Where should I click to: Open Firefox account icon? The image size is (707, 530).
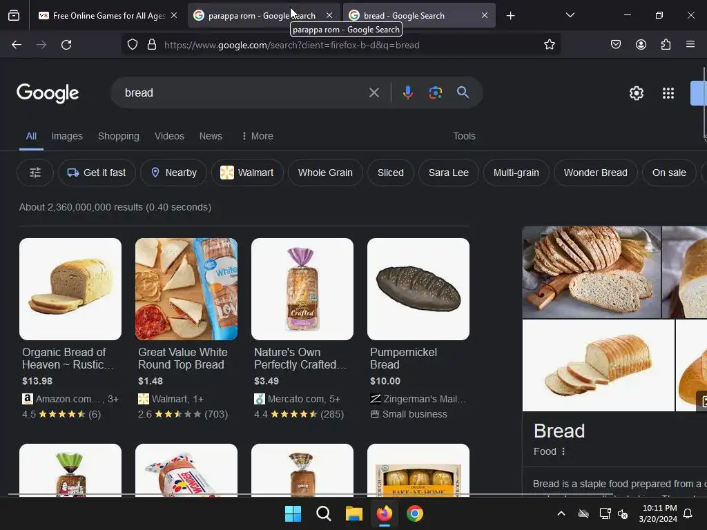(x=641, y=45)
